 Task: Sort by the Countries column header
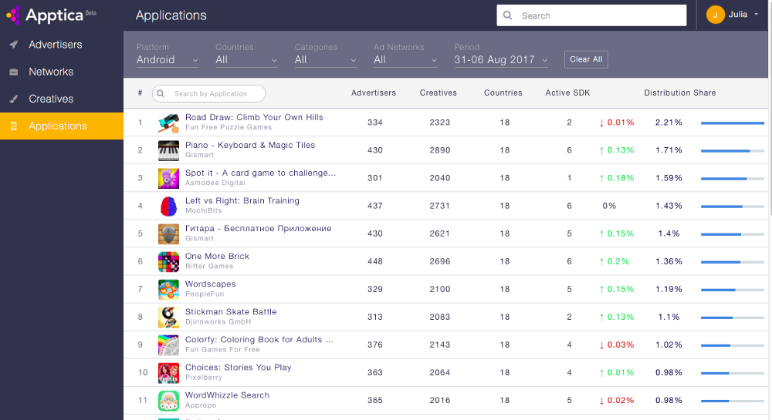[x=503, y=92]
